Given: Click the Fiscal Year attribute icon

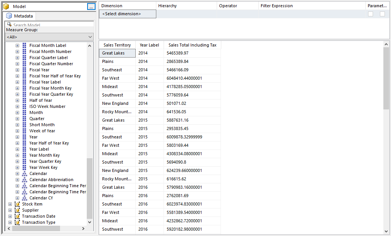Looking at the screenshot, I should 24,70.
